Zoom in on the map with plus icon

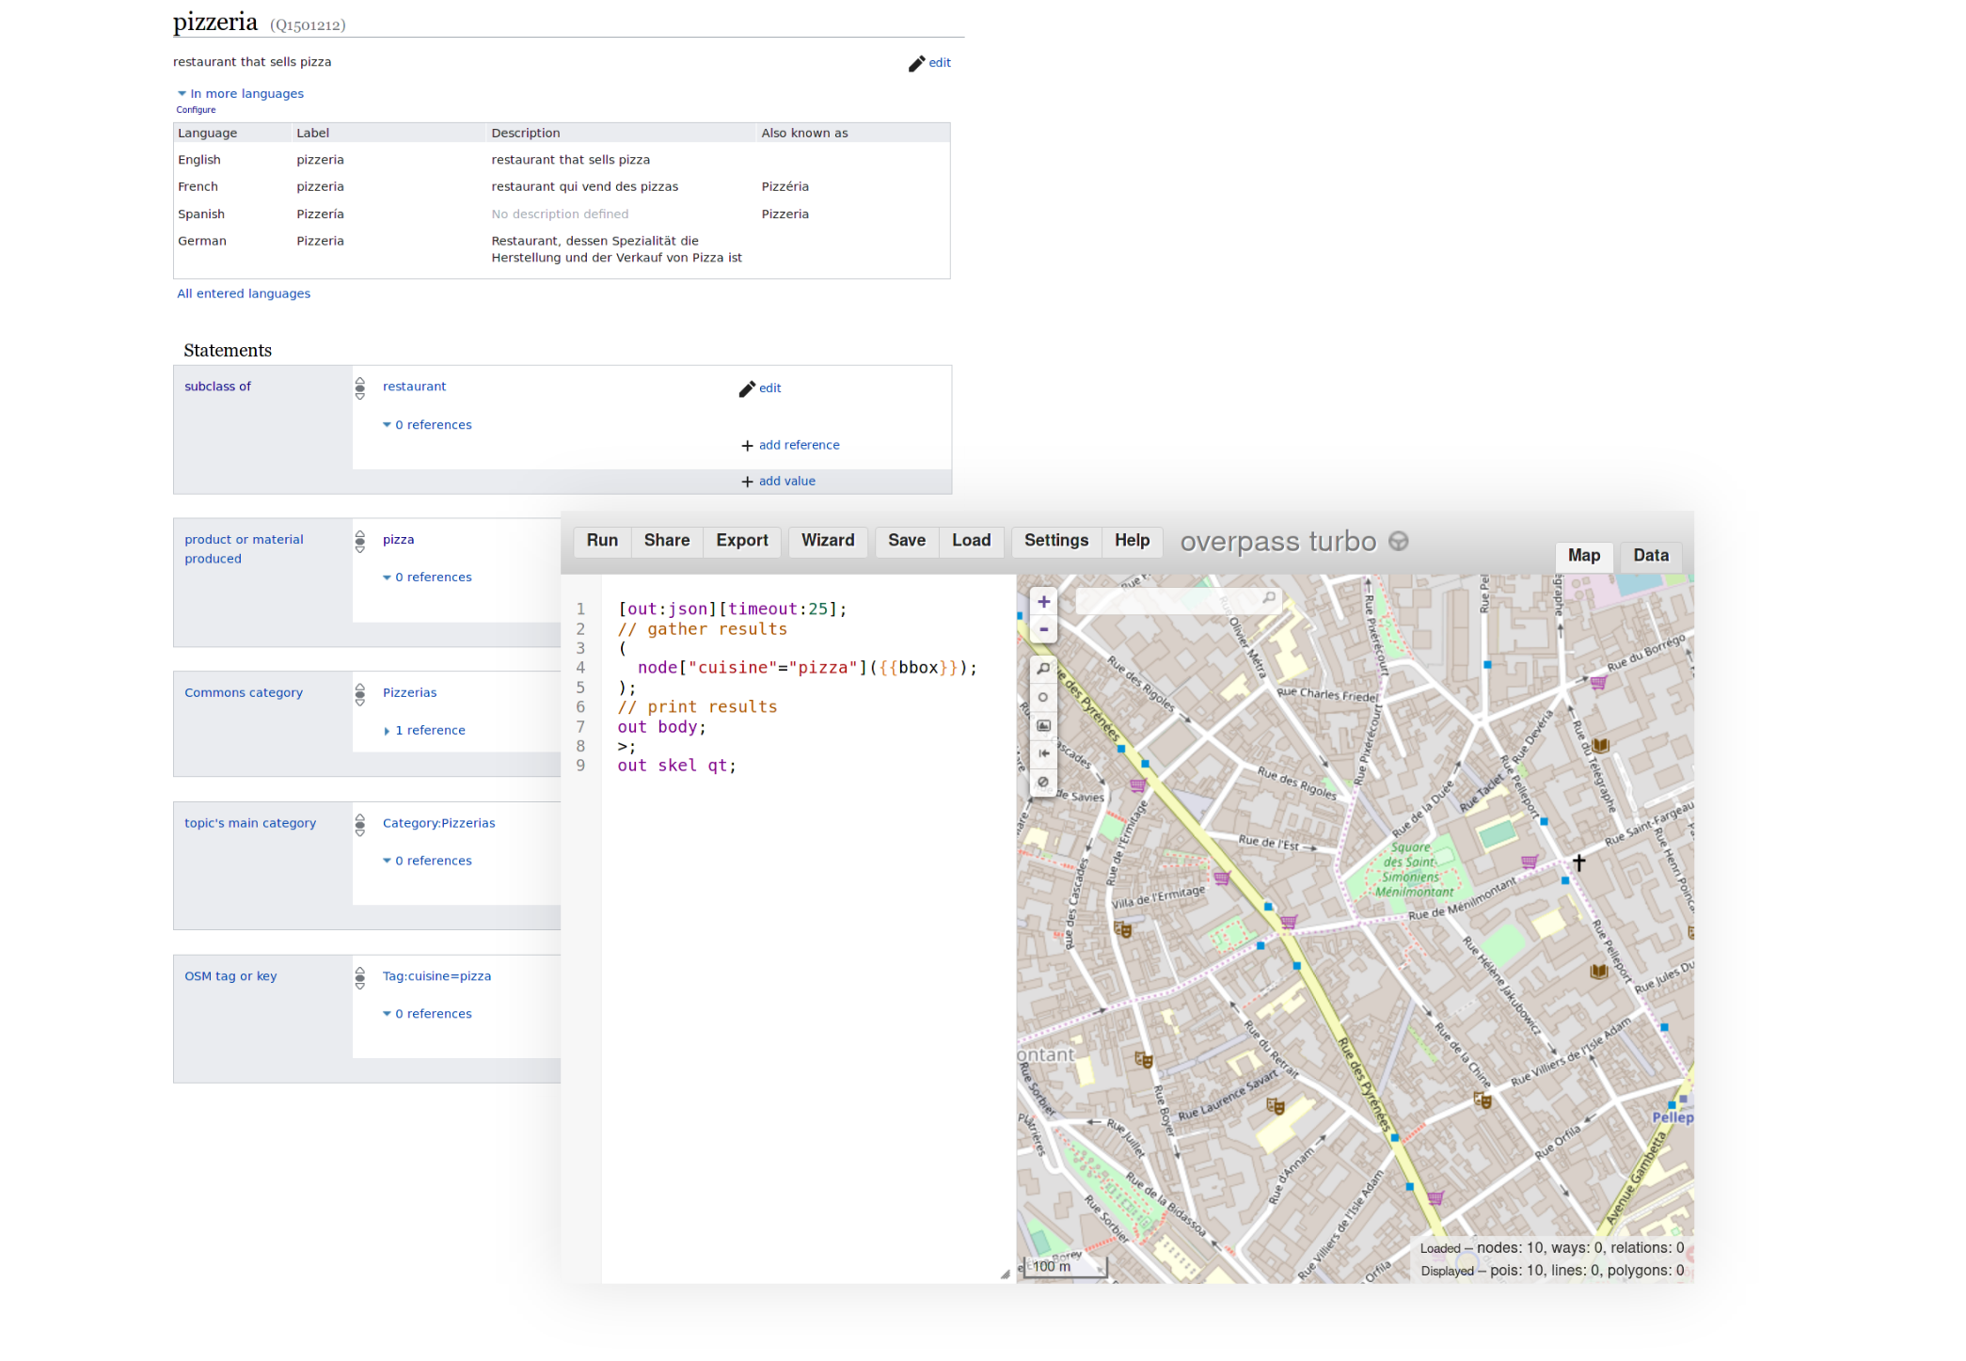[1042, 601]
